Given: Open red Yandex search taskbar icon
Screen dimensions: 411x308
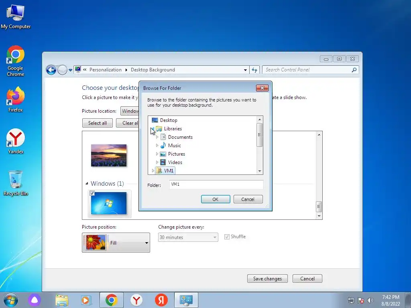Looking at the screenshot, I should point(161,300).
